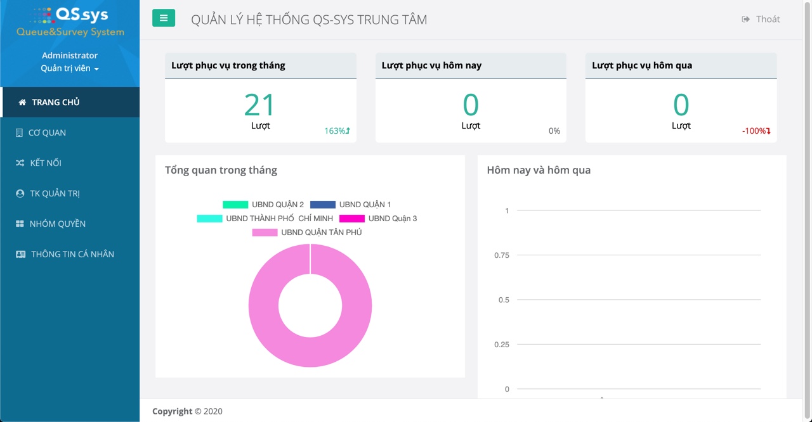
Task: Expand the Quản trị viên dropdown
Action: tap(70, 68)
